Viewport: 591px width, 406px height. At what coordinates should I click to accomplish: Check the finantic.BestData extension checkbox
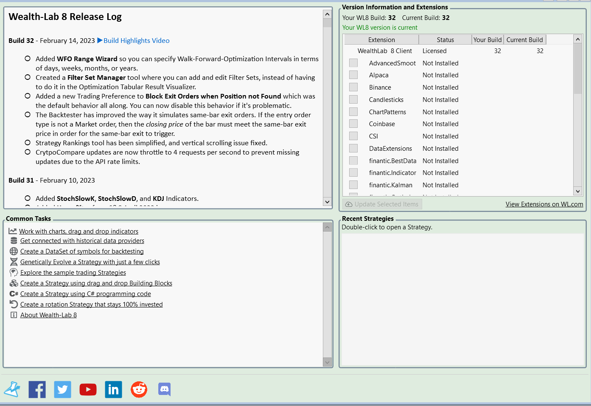click(353, 161)
